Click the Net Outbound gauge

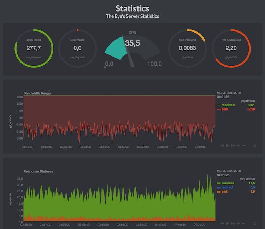[231, 48]
